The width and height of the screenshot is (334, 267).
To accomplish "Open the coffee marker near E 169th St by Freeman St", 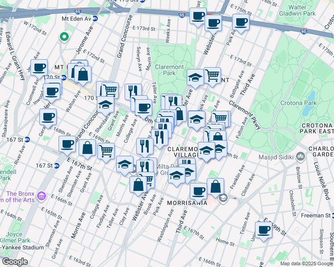I will pos(264,230).
